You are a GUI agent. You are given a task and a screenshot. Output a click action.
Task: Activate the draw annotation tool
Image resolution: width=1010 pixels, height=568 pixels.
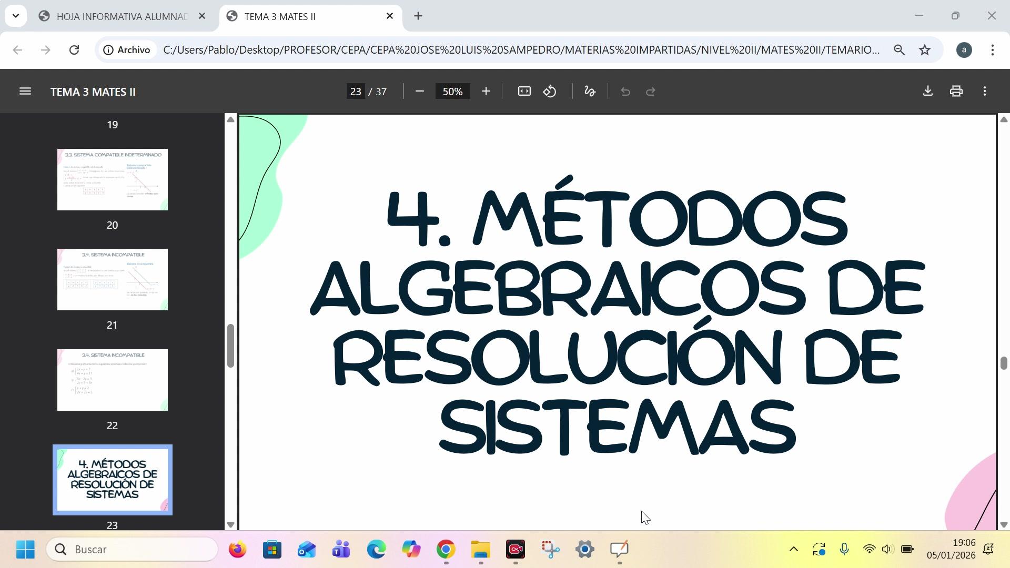point(590,92)
